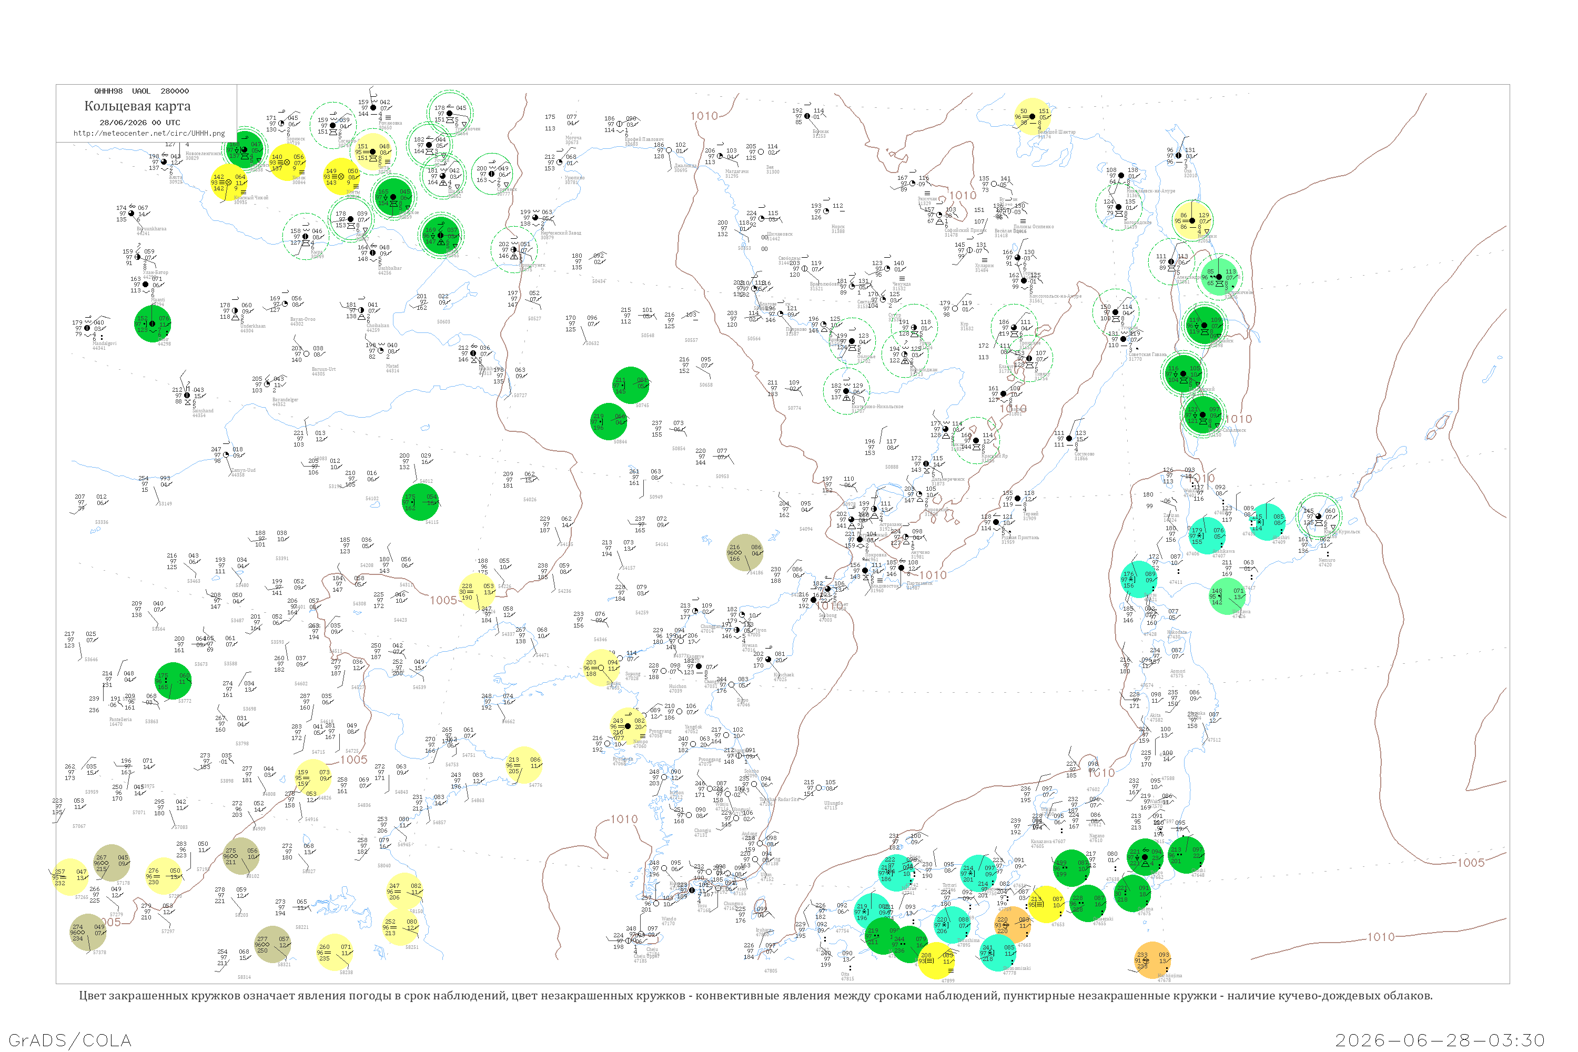Click the map title "Кольцевая карта"
Image resolution: width=1578 pixels, height=1052 pixels.
137,106
